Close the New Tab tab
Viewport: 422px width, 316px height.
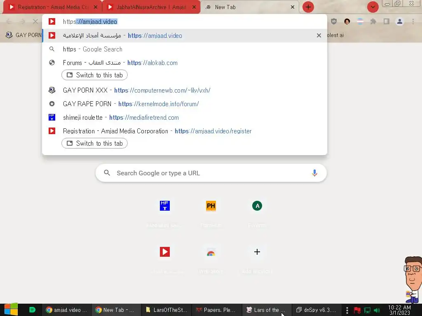coord(293,7)
